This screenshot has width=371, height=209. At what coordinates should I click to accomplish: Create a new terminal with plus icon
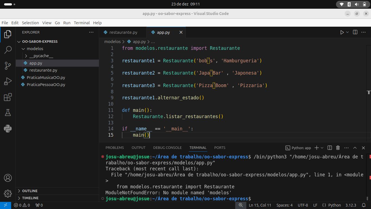click(x=316, y=148)
